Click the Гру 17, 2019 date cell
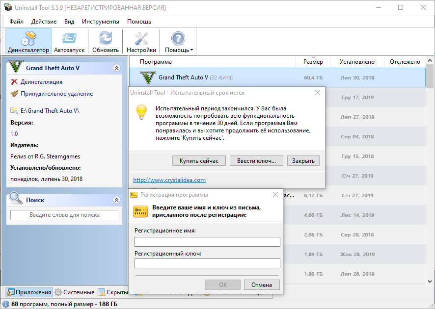 point(357,98)
